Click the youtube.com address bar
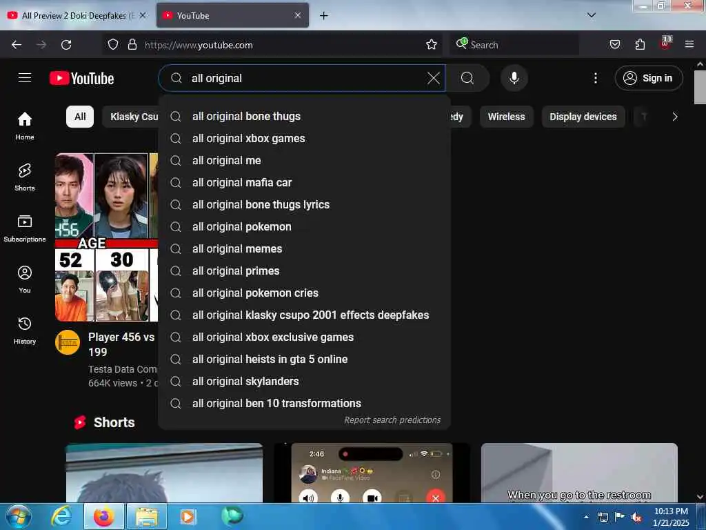Screen dimensions: 706x530 point(272,45)
